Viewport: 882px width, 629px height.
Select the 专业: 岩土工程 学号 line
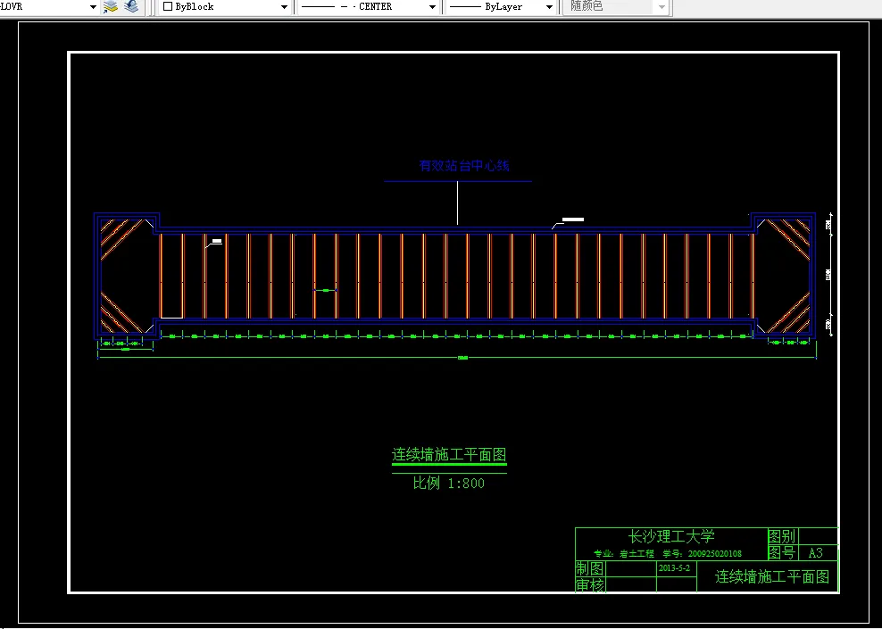point(668,554)
